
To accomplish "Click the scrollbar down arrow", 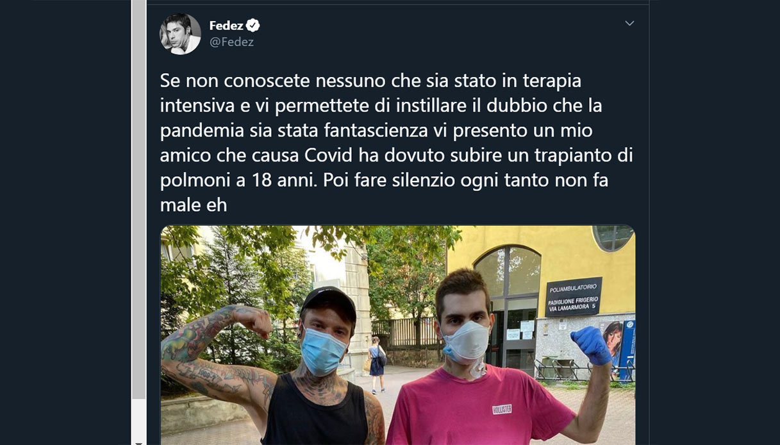I will [138, 442].
